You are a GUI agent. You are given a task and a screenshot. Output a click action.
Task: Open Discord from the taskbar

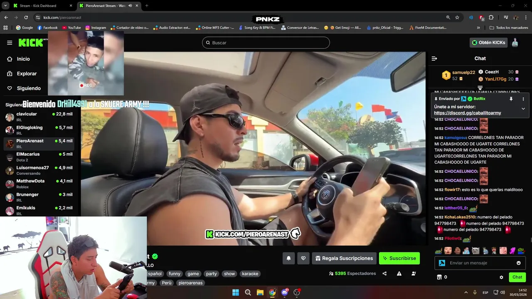[285, 292]
